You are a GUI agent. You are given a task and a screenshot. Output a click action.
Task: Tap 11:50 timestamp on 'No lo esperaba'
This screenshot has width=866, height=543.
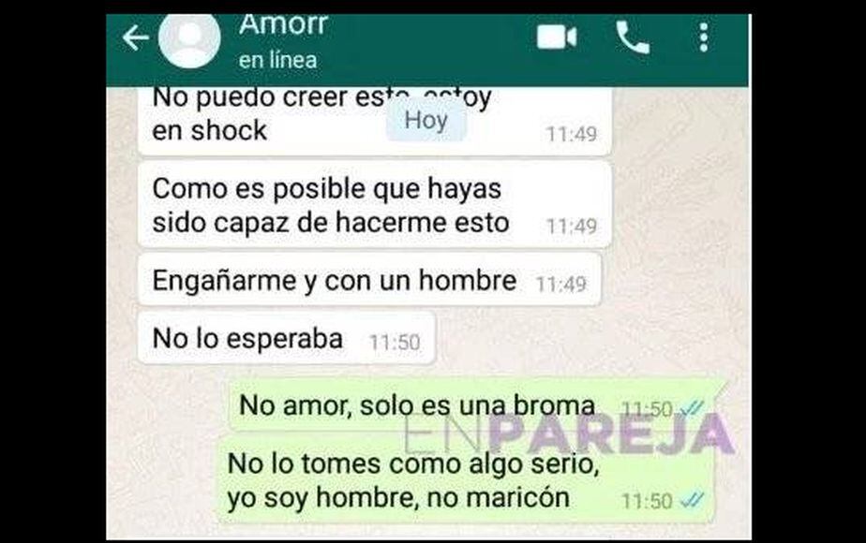click(x=395, y=342)
